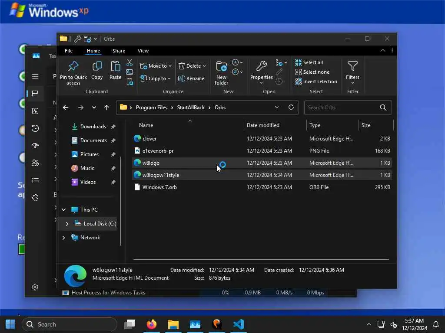The height and width of the screenshot is (333, 445).
Task: Open Task Manager's hamburger menu
Action: pyautogui.click(x=35, y=76)
